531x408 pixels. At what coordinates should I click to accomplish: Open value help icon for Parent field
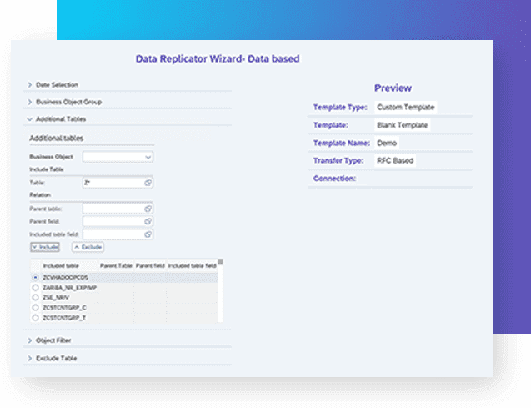point(148,221)
